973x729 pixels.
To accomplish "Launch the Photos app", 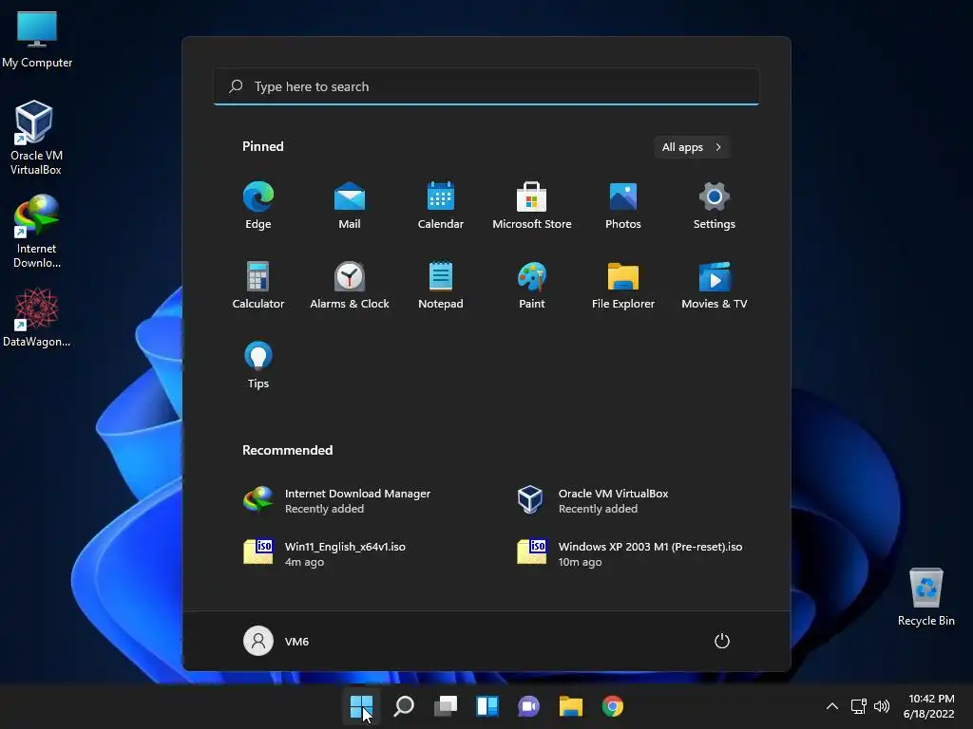I will pyautogui.click(x=623, y=206).
